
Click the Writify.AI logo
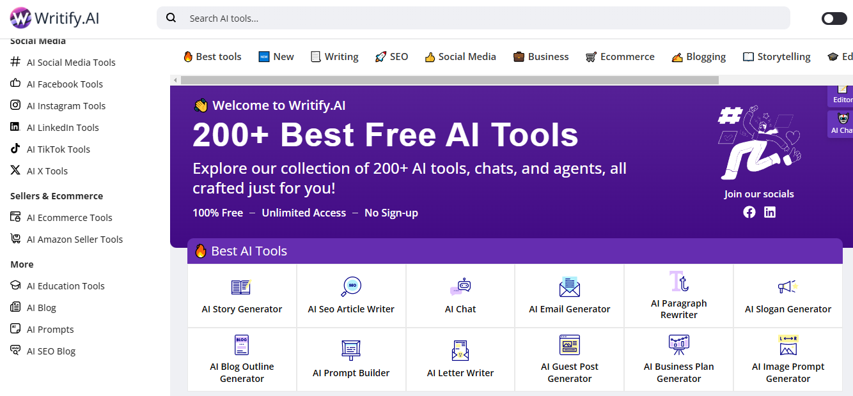(x=55, y=18)
